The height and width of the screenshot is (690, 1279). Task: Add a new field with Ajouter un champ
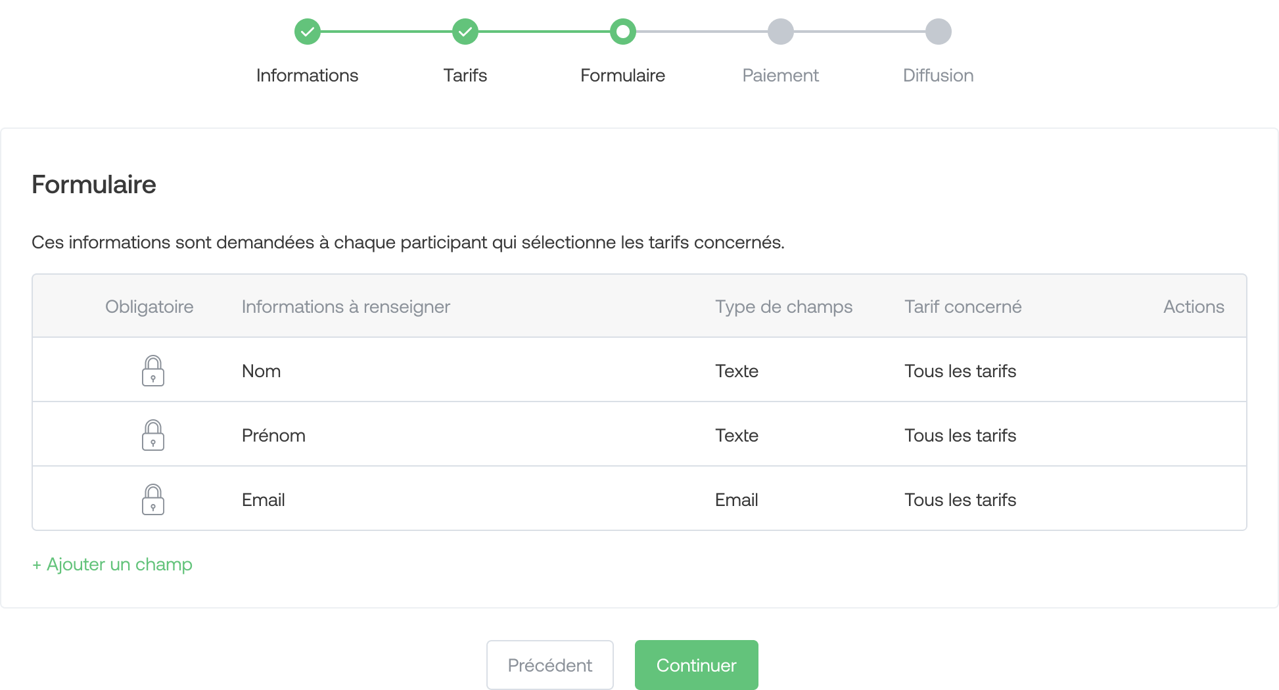[x=112, y=564]
